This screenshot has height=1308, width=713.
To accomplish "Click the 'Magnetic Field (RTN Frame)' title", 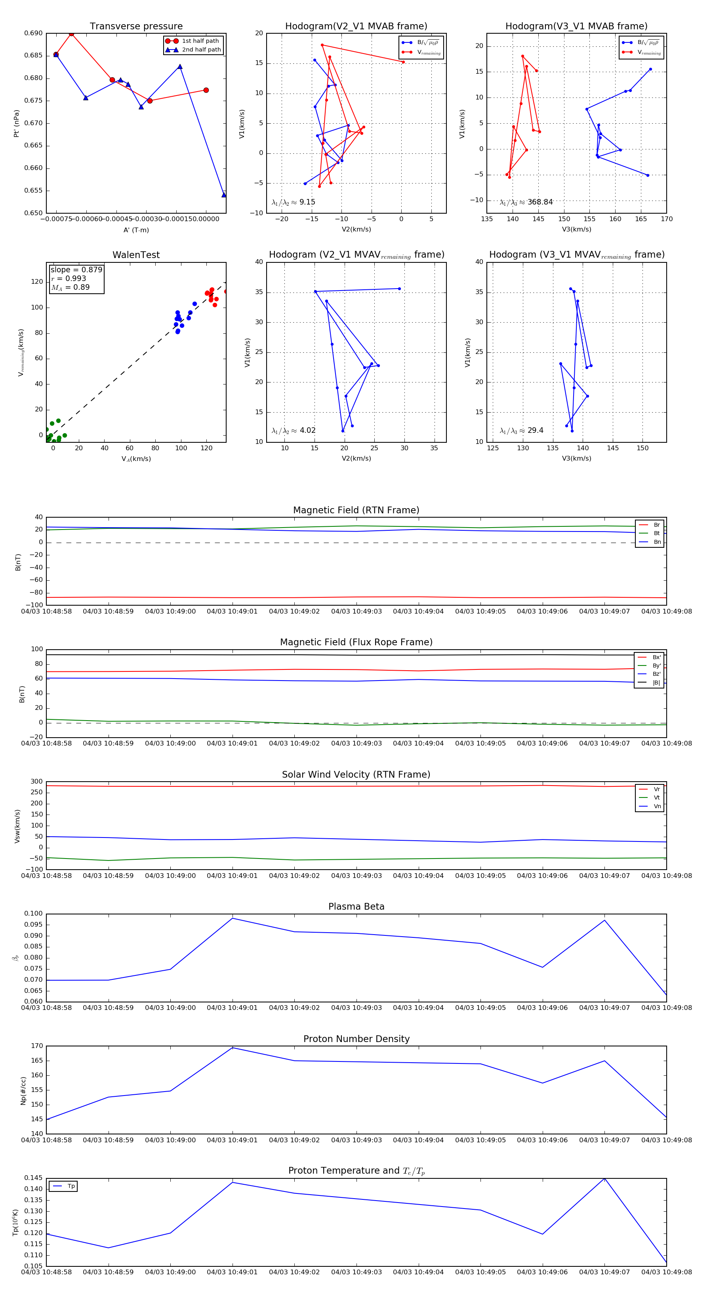I will point(356,510).
